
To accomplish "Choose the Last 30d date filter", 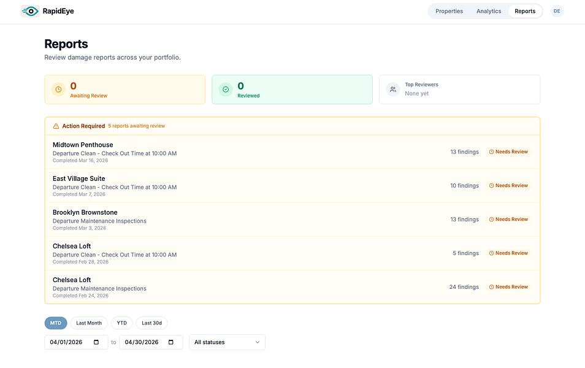I will pos(151,323).
